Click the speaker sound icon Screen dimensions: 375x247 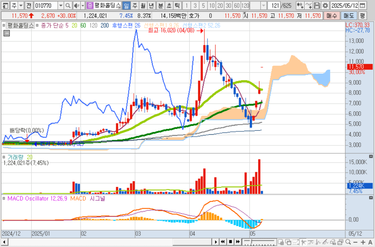coord(77,5)
